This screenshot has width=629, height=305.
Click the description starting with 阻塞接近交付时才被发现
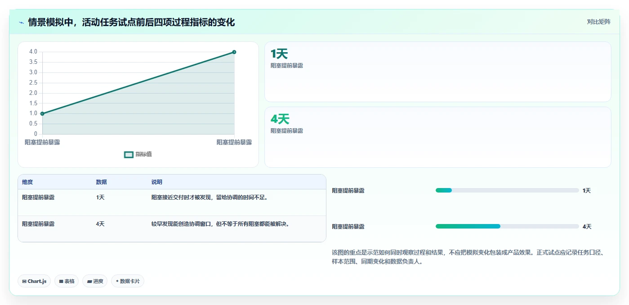(x=210, y=197)
